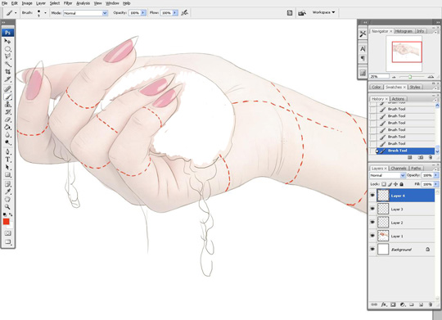
Task: Select the Hand tool
Action: 7,200
